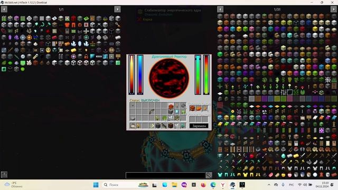Select the dark red block in hotbar
This screenshot has height=190, width=338.
171,126
